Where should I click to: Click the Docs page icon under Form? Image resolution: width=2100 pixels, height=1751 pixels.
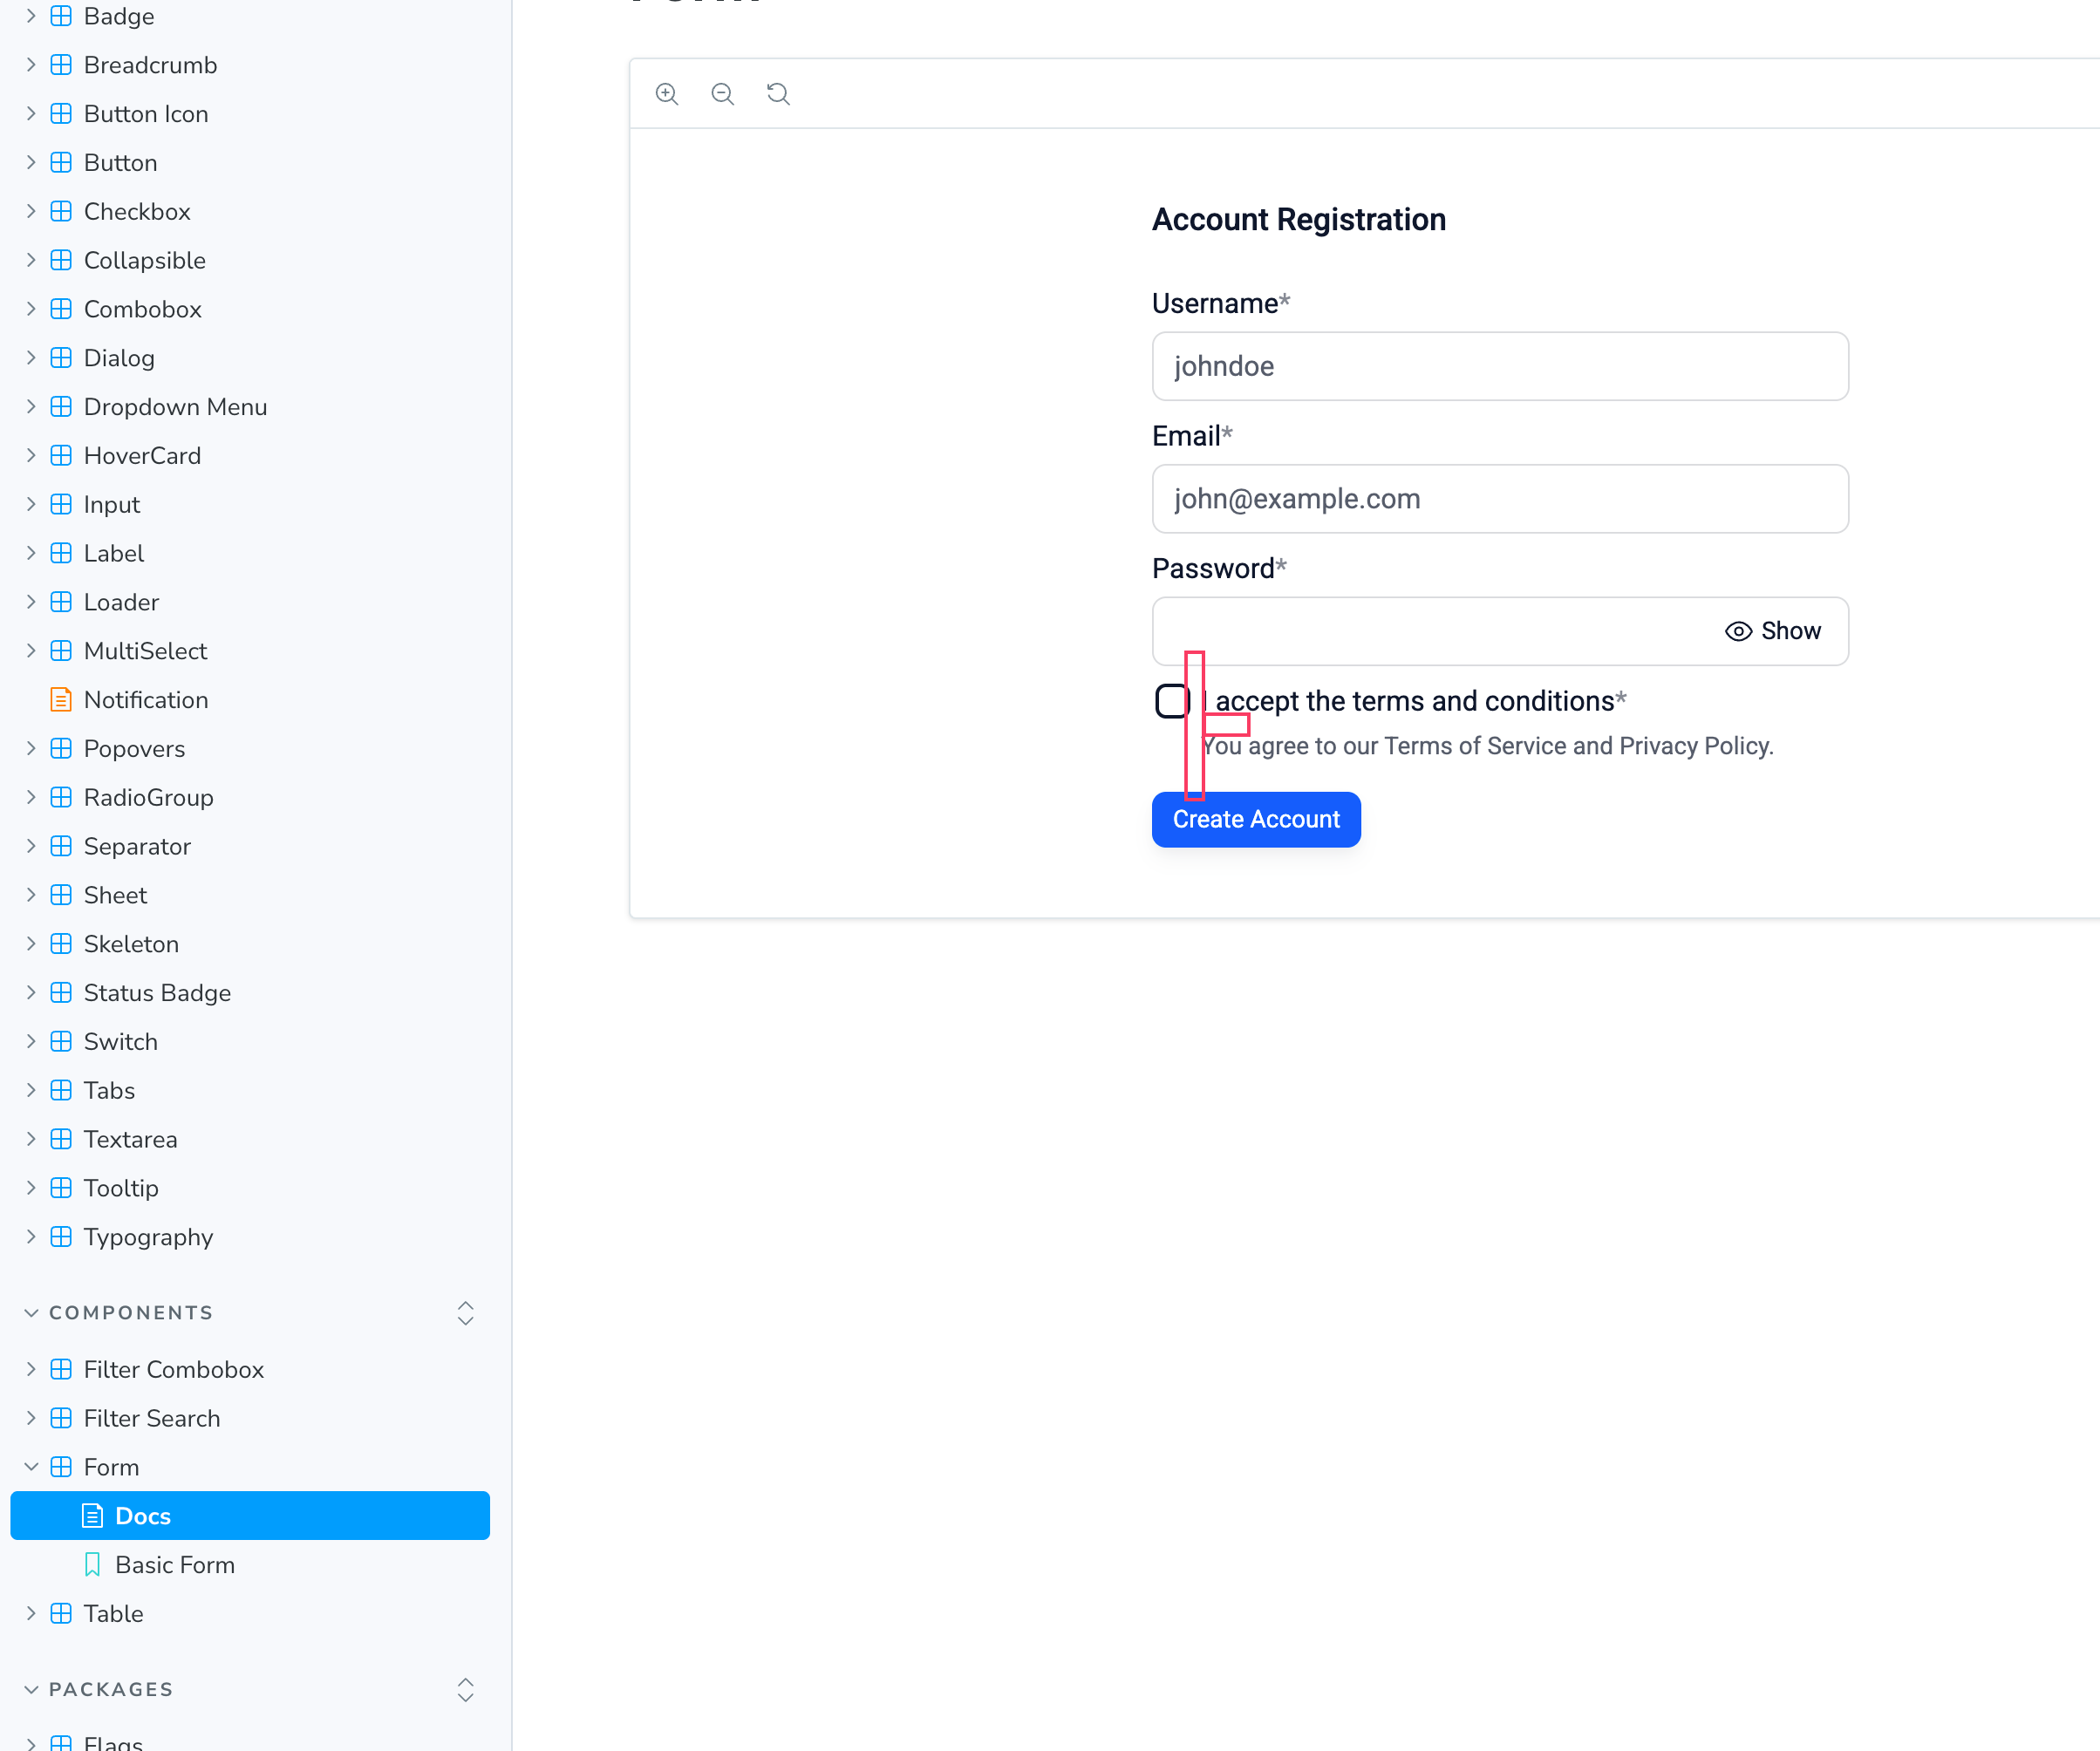pos(92,1516)
